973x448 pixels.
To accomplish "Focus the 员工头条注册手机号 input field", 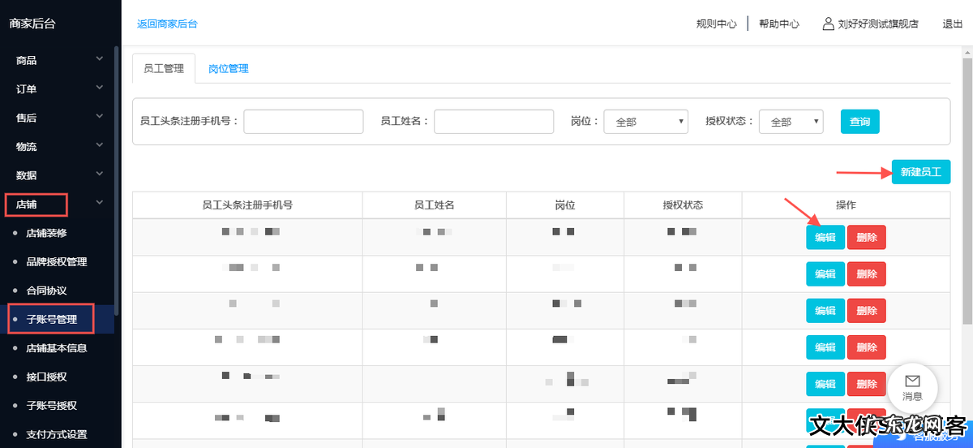I will 303,122.
